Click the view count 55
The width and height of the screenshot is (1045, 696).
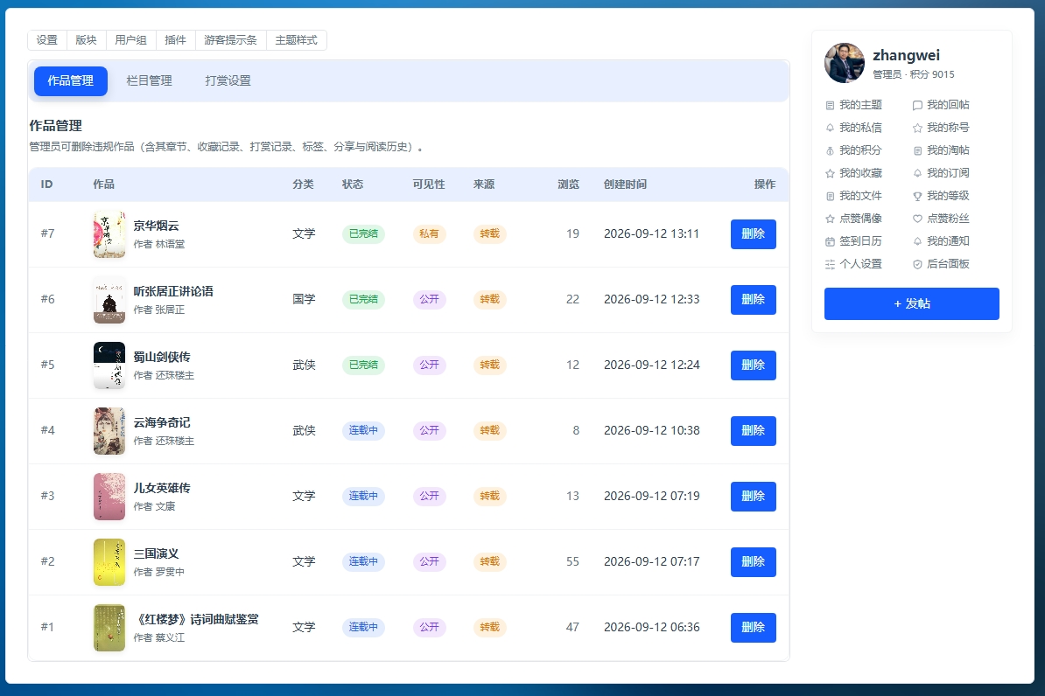572,562
